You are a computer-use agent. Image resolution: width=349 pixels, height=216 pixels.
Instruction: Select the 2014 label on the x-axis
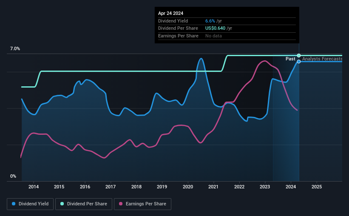click(34, 187)
